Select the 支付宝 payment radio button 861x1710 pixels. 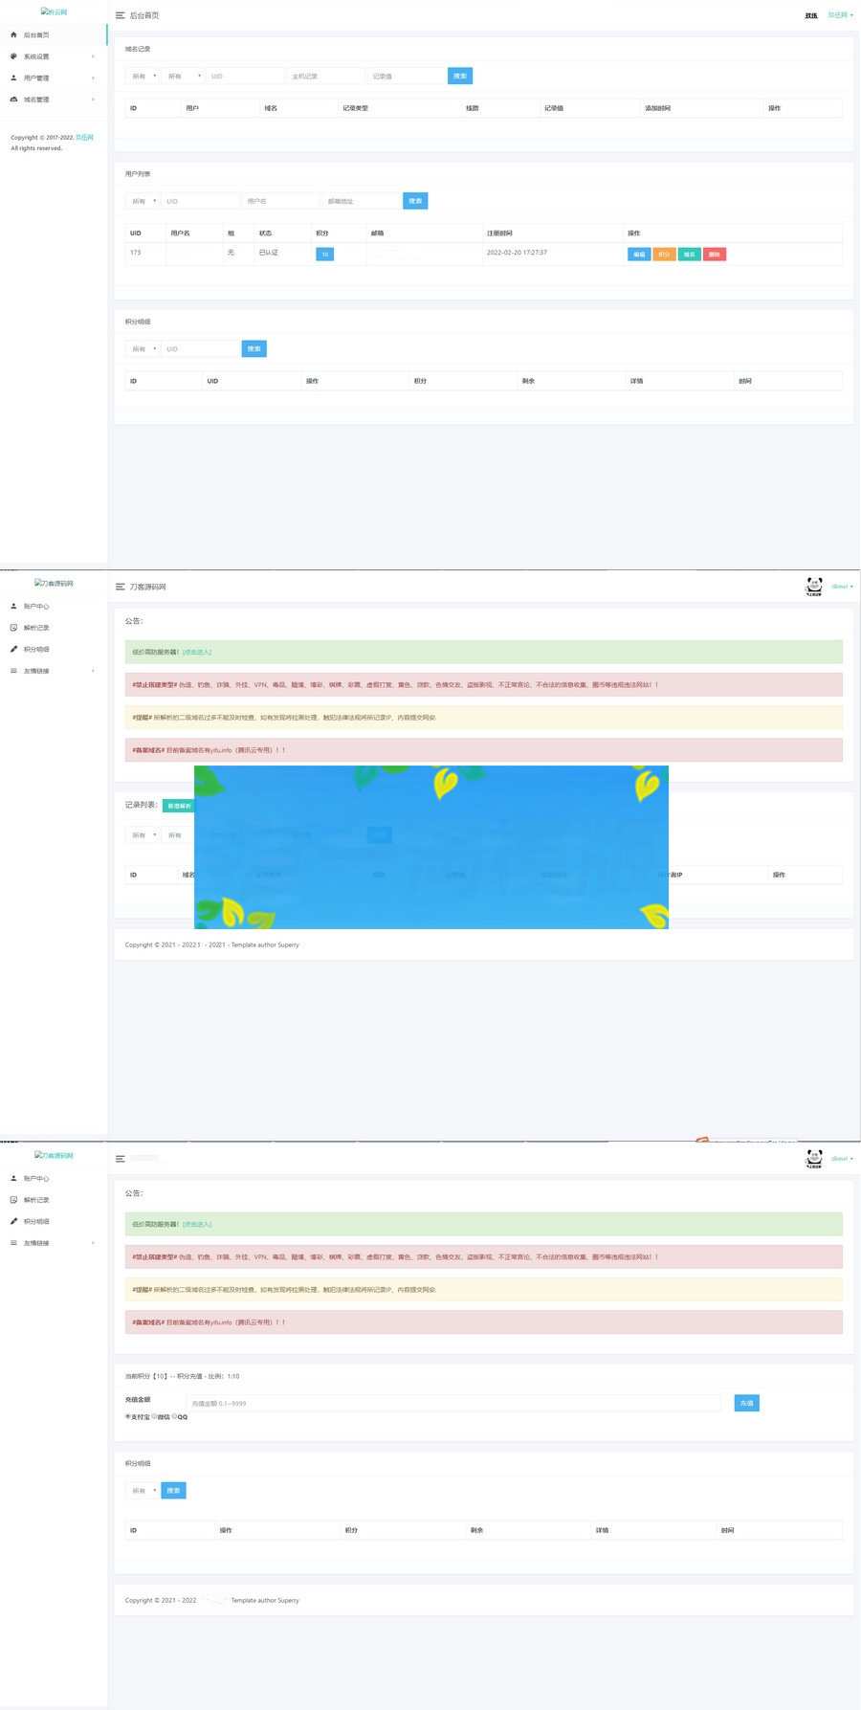pos(128,1416)
